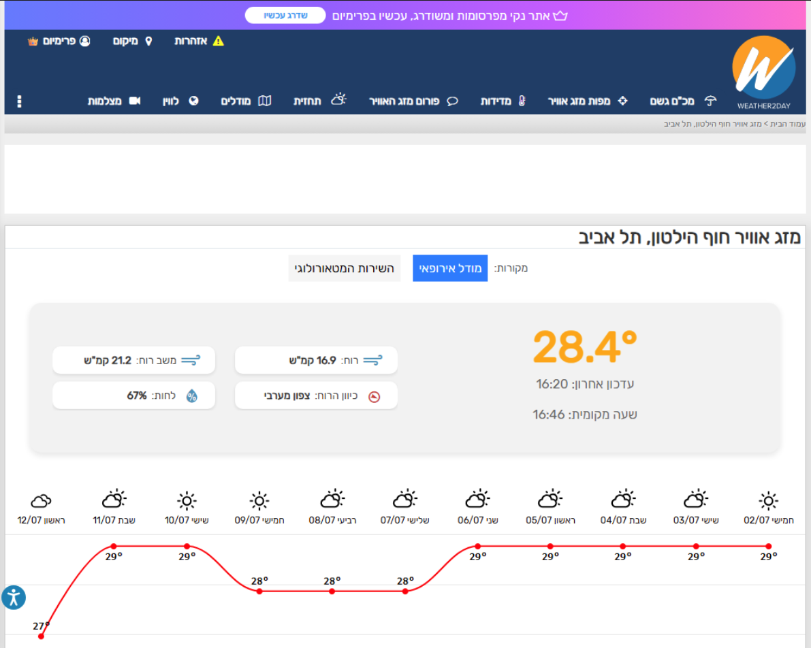This screenshot has width=811, height=648.
Task: Click the 27° point on the temperature graph
Action: (42, 636)
